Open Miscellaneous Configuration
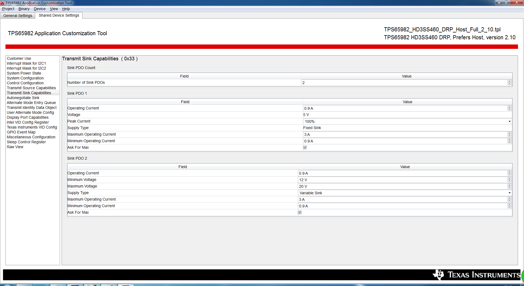Screen dimensions: 524x286 point(31,137)
